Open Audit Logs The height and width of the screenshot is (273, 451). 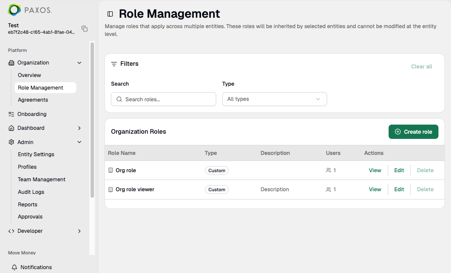point(31,192)
